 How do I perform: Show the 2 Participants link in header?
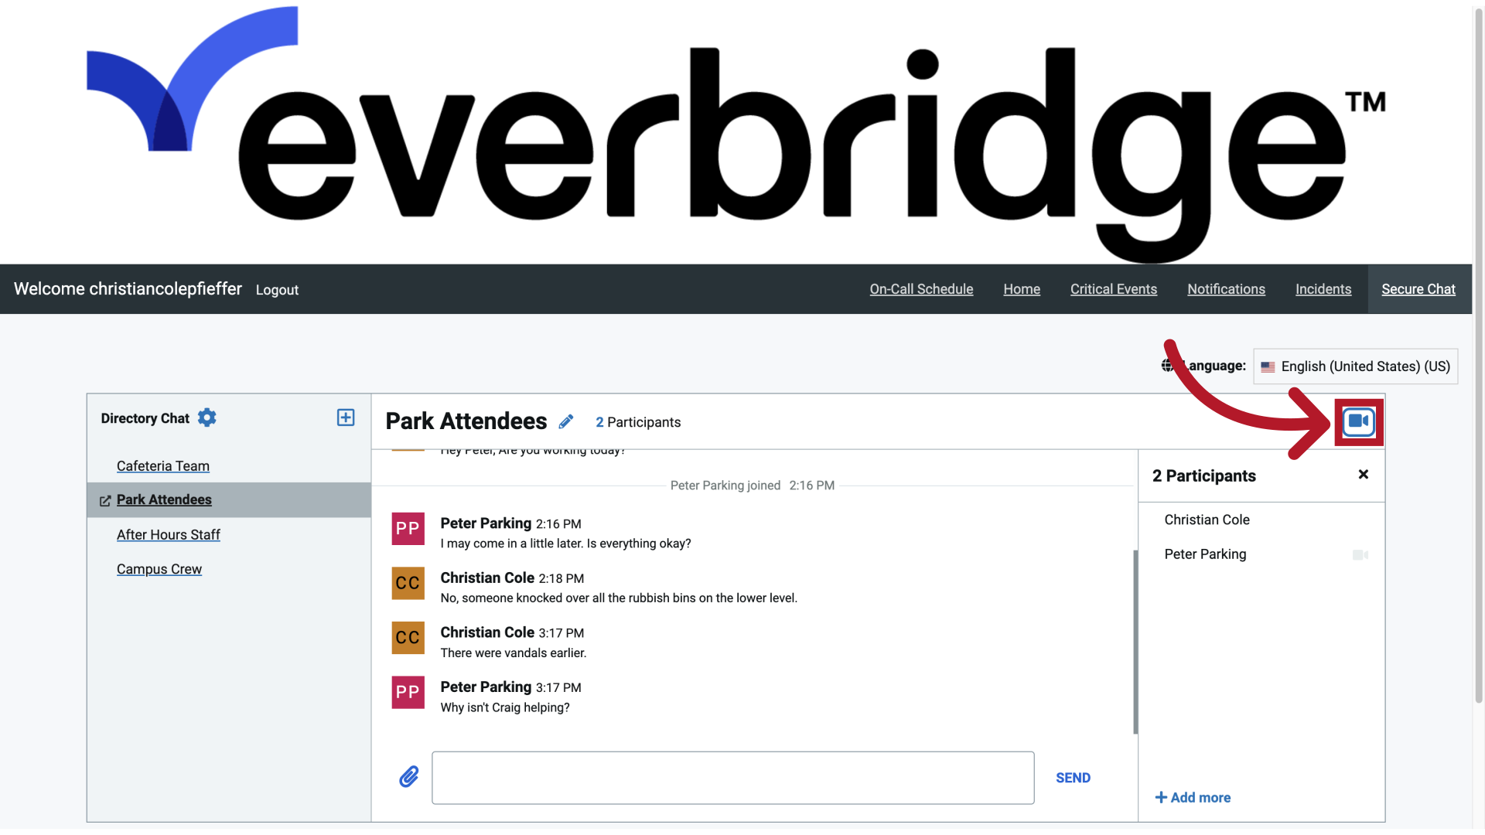638,422
